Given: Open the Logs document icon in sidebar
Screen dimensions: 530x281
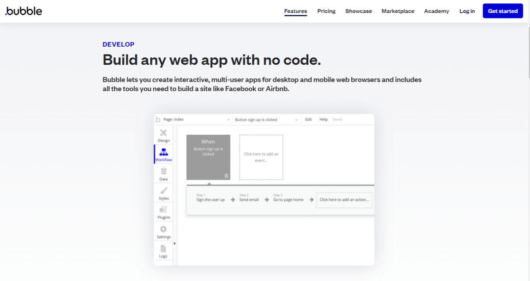Looking at the screenshot, I should [x=163, y=248].
